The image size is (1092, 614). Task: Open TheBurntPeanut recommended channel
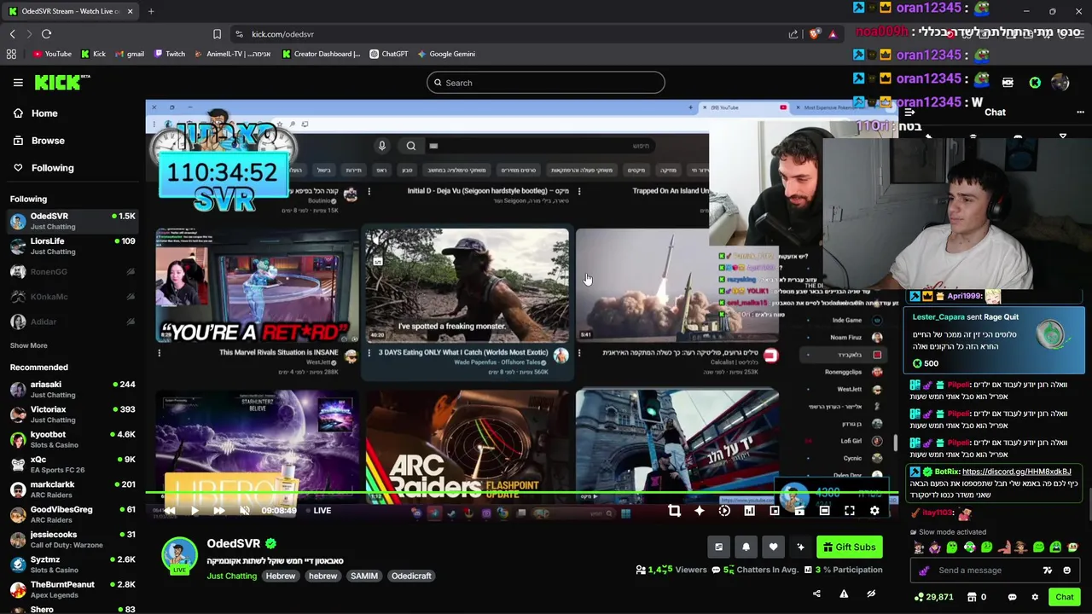coord(73,590)
